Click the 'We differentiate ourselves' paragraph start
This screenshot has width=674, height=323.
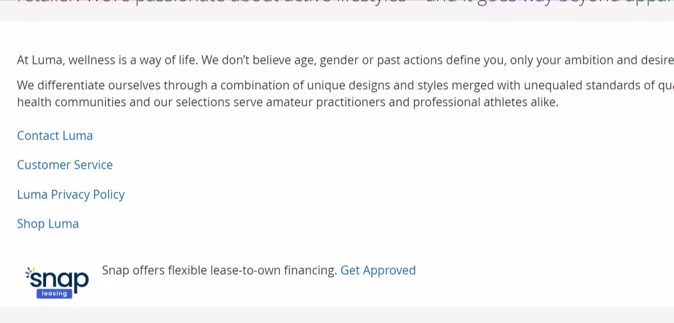coord(84,86)
